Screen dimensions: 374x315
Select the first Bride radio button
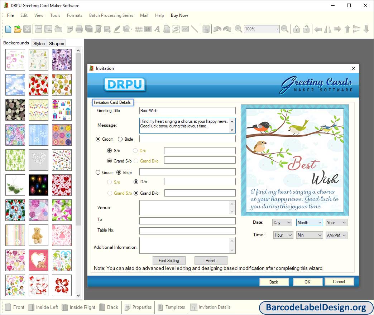click(120, 139)
